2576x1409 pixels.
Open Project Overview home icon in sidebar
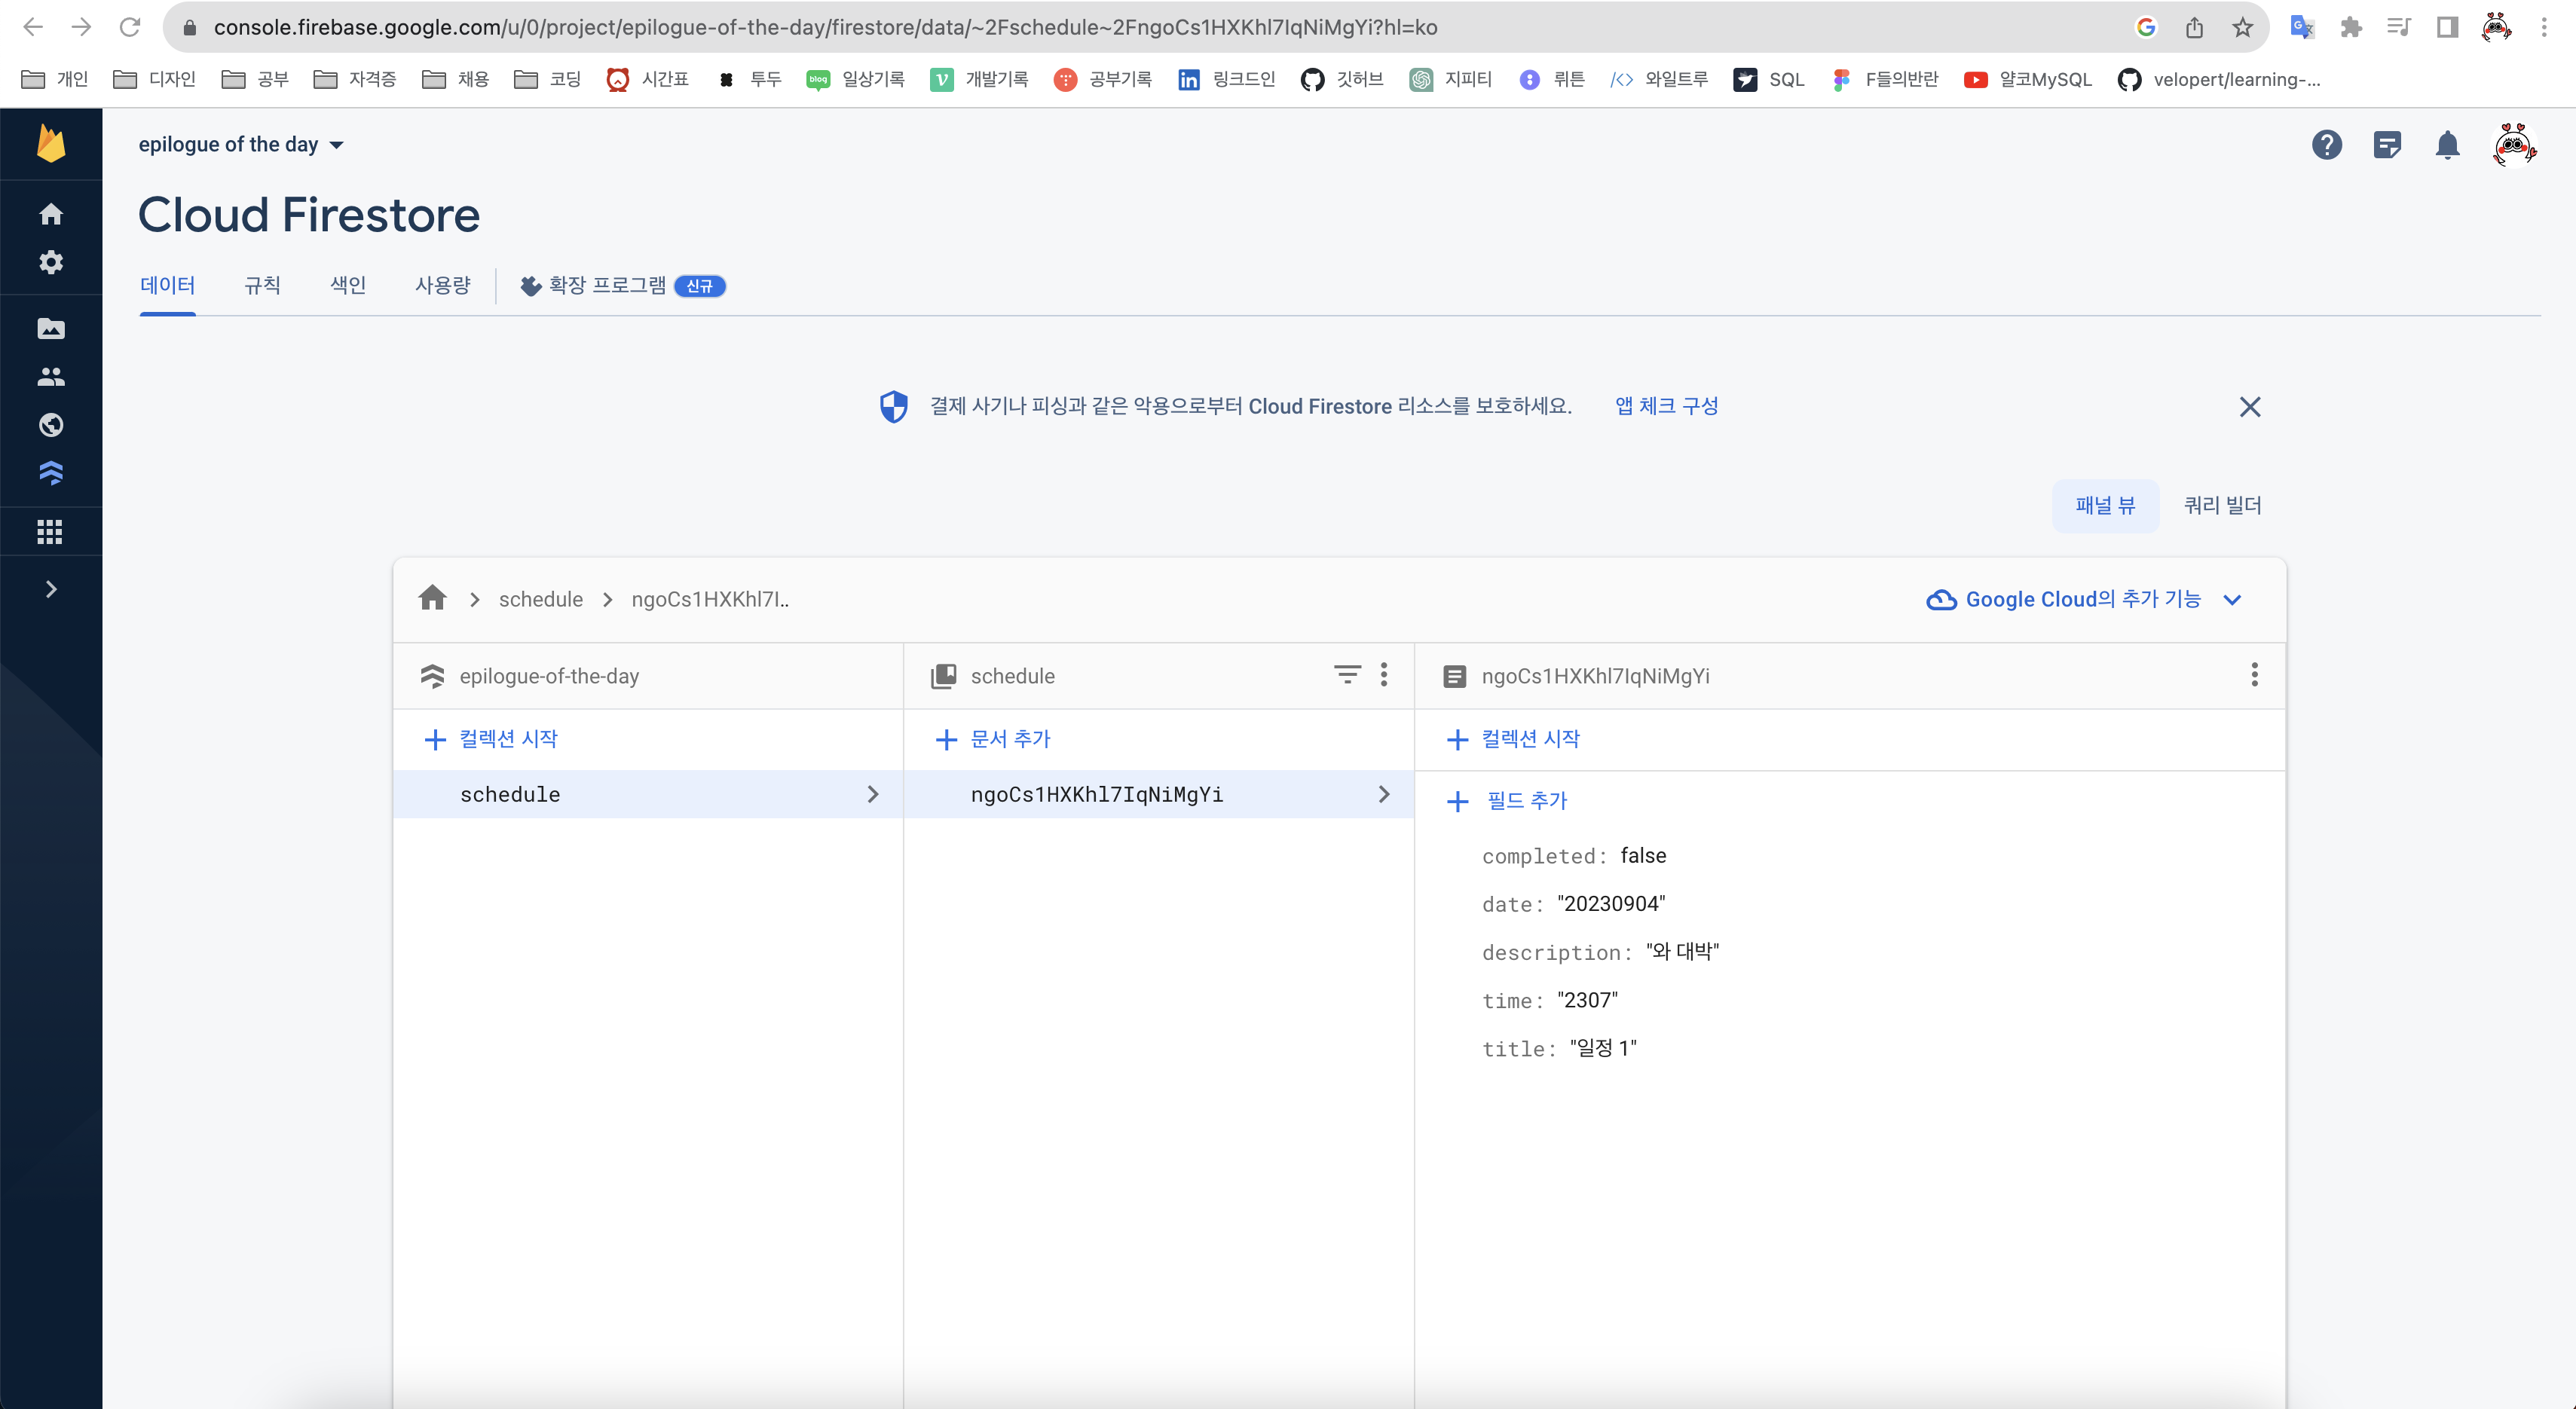tap(51, 214)
